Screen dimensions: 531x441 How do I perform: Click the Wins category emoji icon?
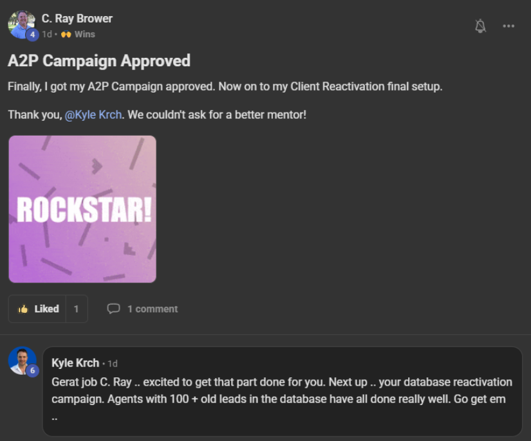(x=66, y=34)
